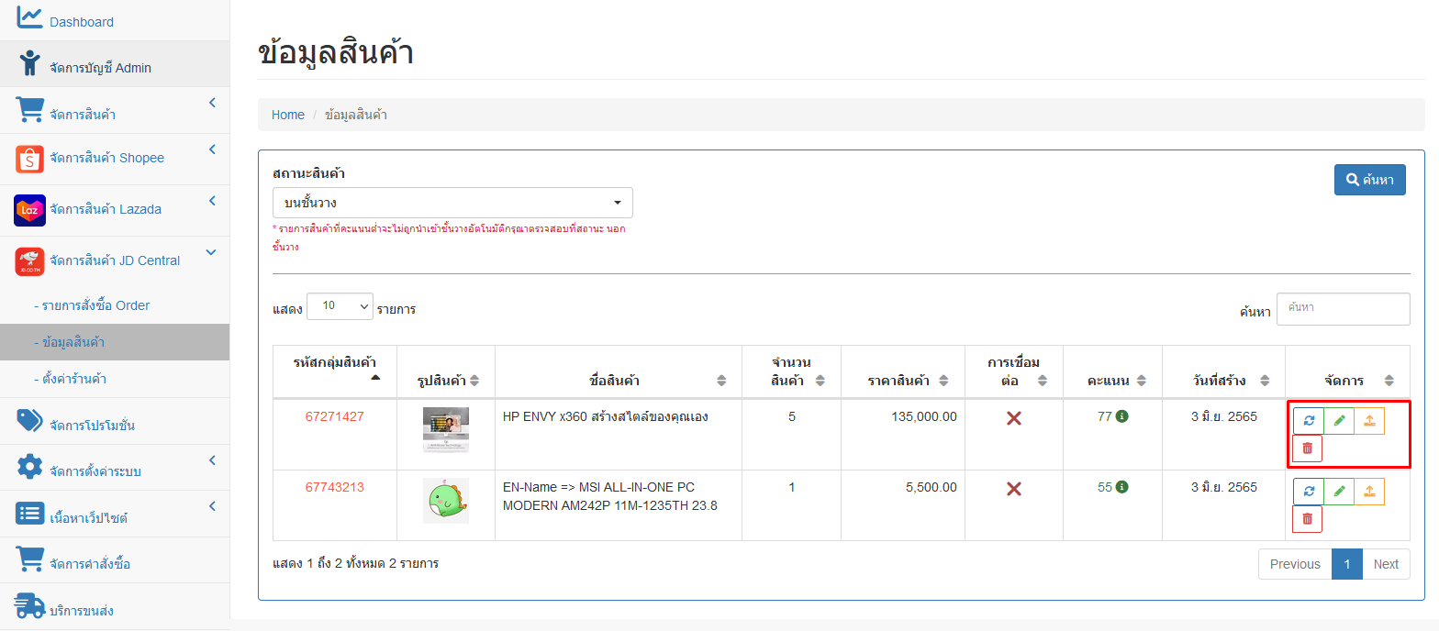Open the rows-per-page dropdown showing 10
1439x631 pixels.
(340, 306)
